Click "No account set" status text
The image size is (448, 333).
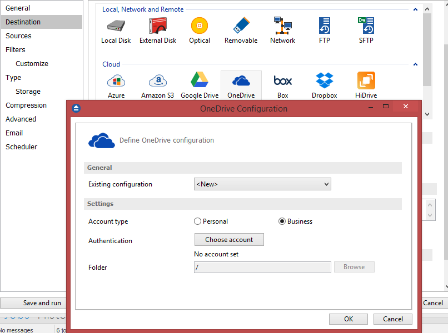click(216, 254)
